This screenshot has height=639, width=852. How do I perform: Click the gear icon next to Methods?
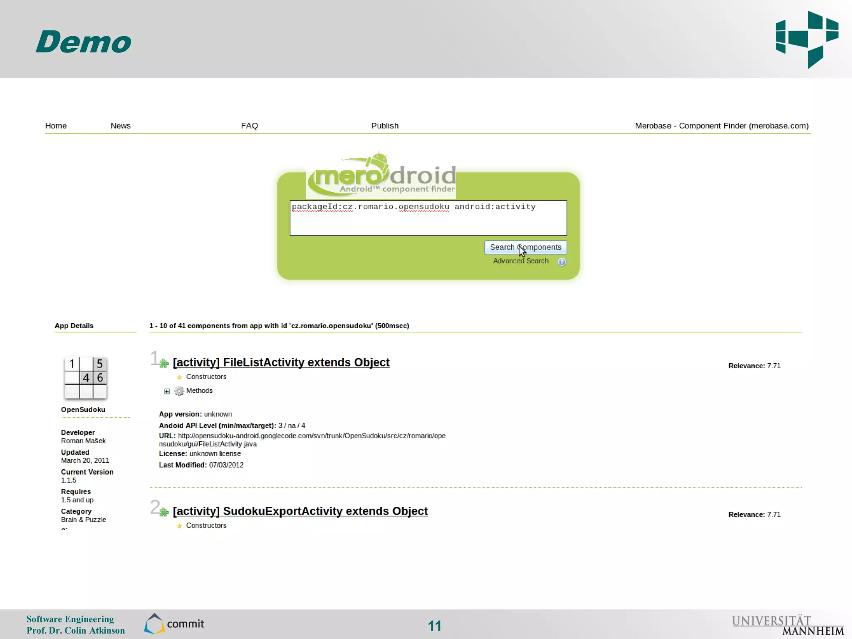point(179,391)
